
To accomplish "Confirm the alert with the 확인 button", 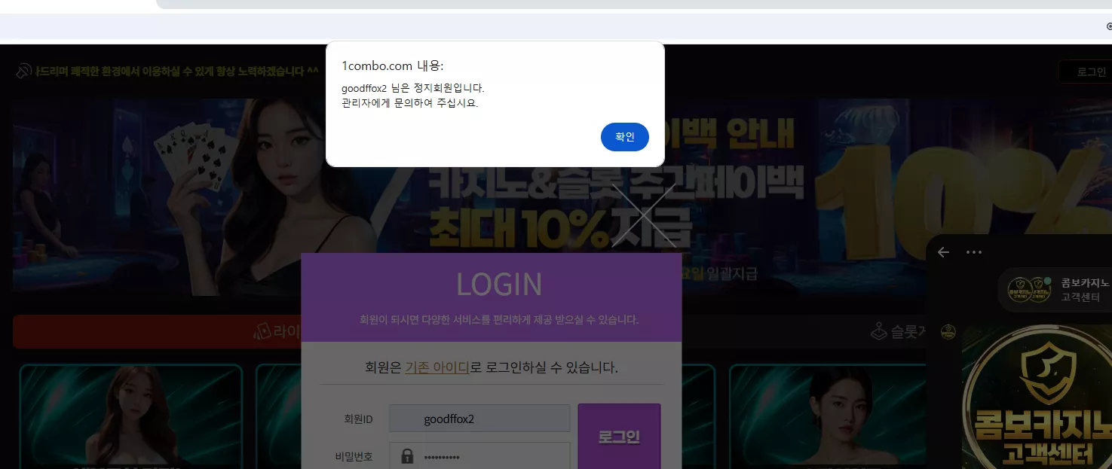I will click(x=624, y=136).
